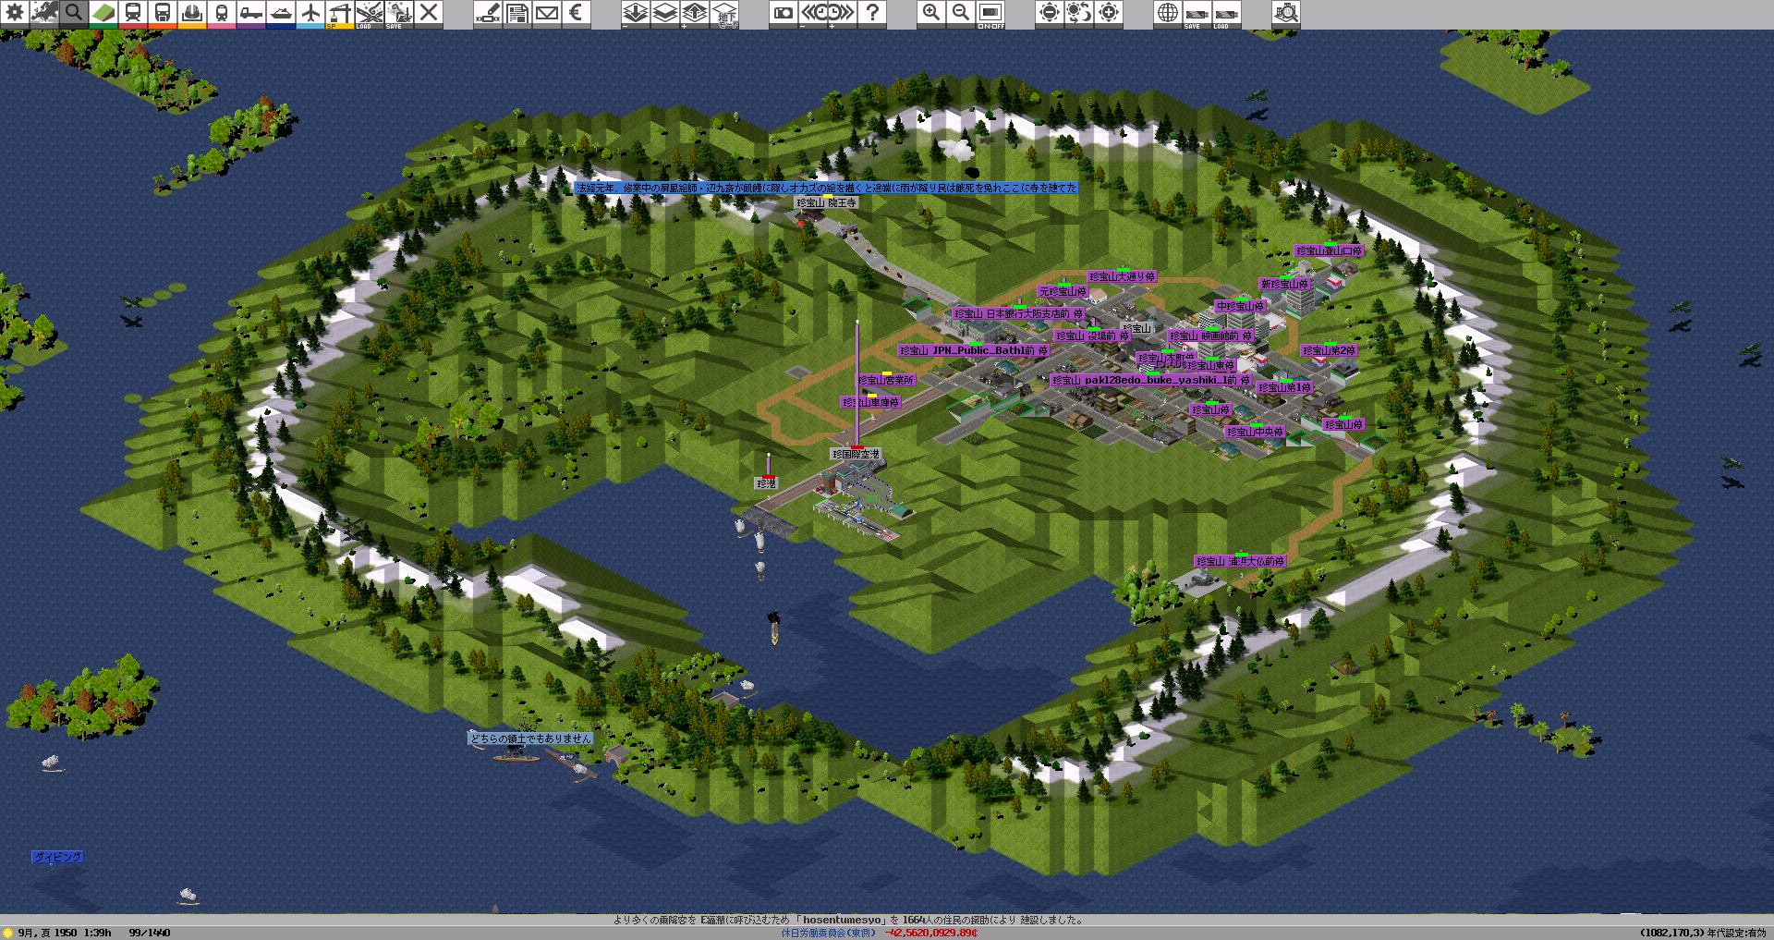Click the sun-with-plus toolbar icon

point(1109,14)
